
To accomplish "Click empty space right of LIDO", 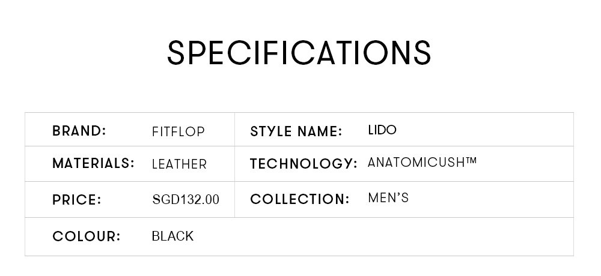I will (x=485, y=130).
